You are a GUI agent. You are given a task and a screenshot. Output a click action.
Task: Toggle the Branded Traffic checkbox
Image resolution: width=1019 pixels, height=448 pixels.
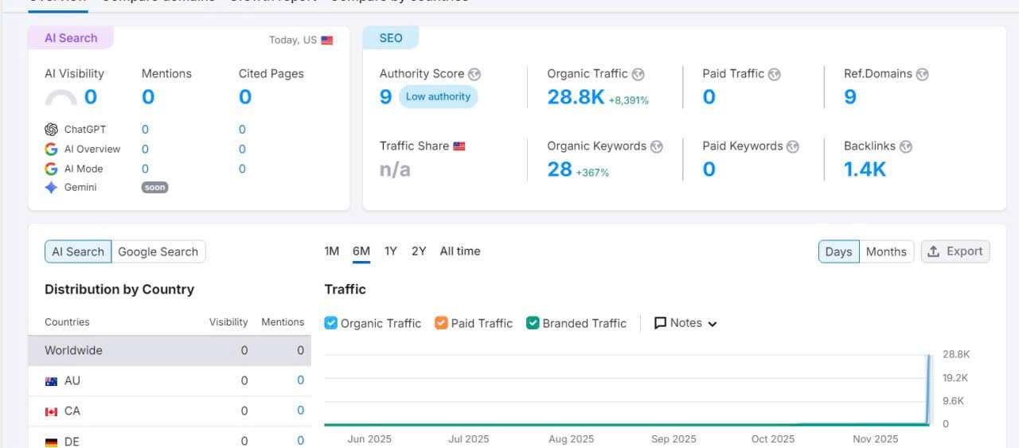point(533,323)
